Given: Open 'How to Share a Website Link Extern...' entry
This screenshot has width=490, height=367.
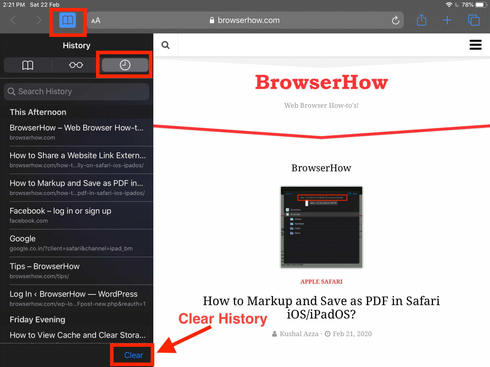Looking at the screenshot, I should click(77, 160).
